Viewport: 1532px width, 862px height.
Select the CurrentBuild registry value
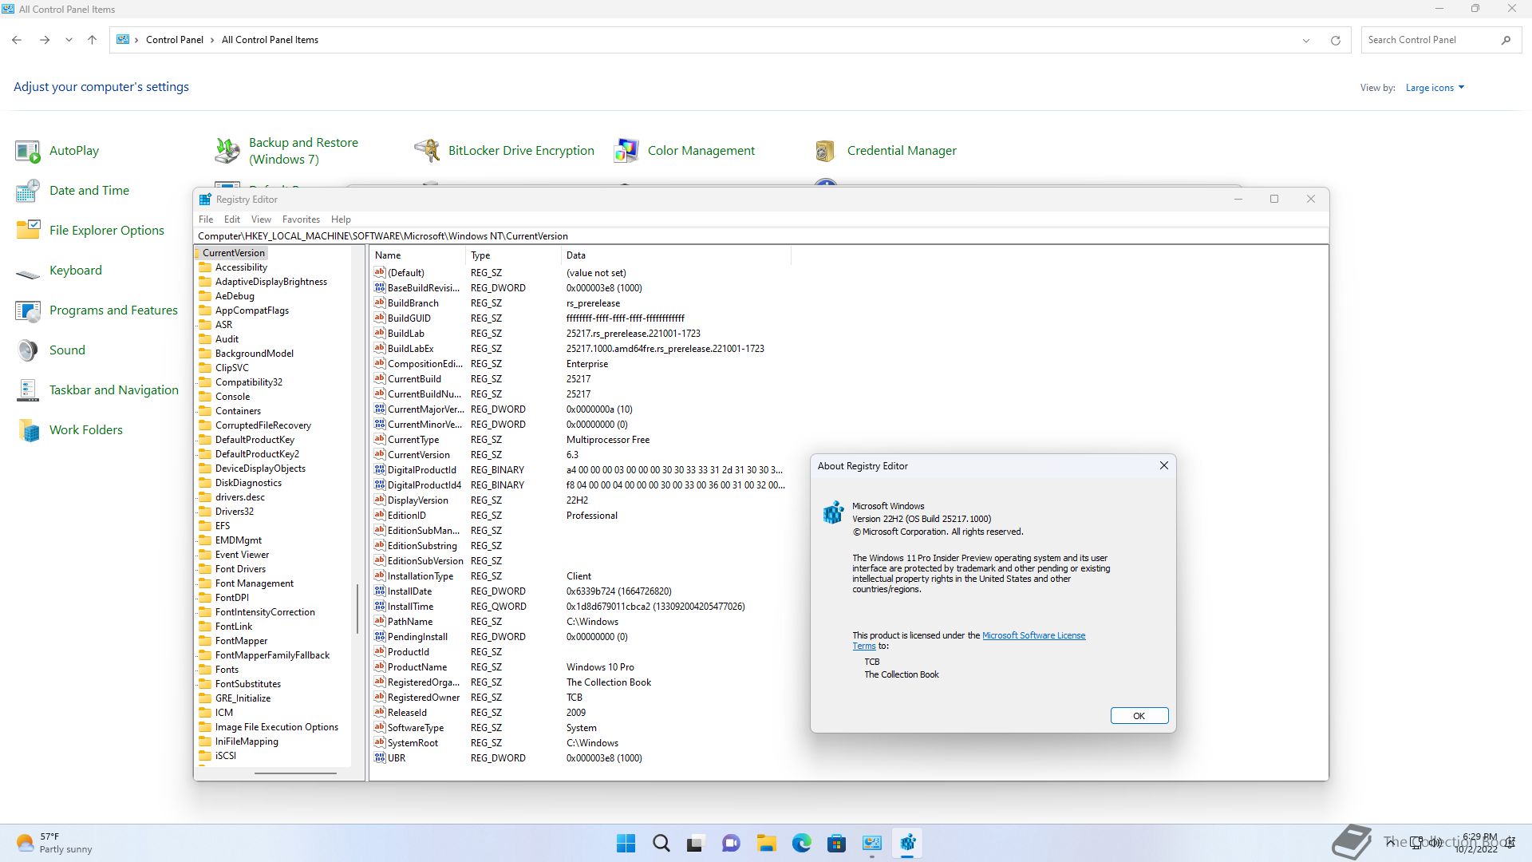pyautogui.click(x=414, y=379)
